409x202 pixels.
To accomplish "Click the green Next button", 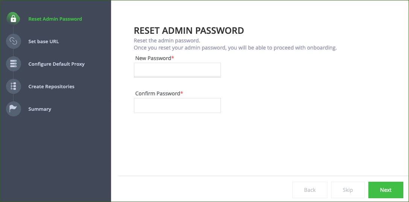I will [x=386, y=190].
